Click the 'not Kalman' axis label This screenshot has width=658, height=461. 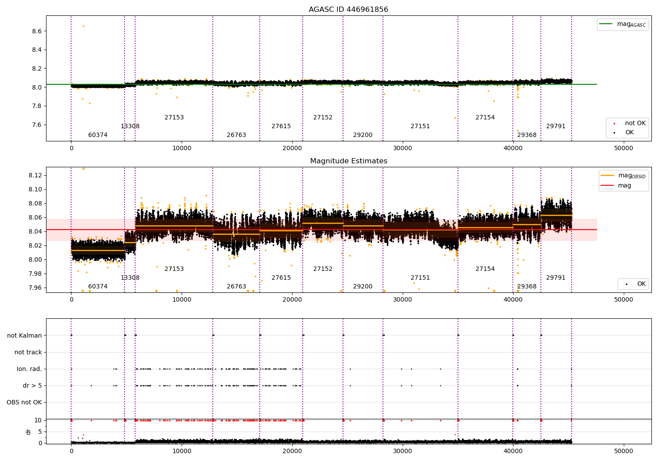tap(25, 335)
